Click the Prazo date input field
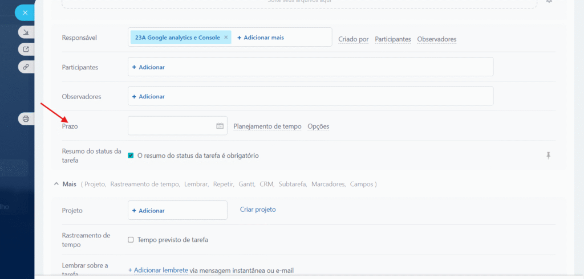Image resolution: width=584 pixels, height=279 pixels. coord(171,126)
